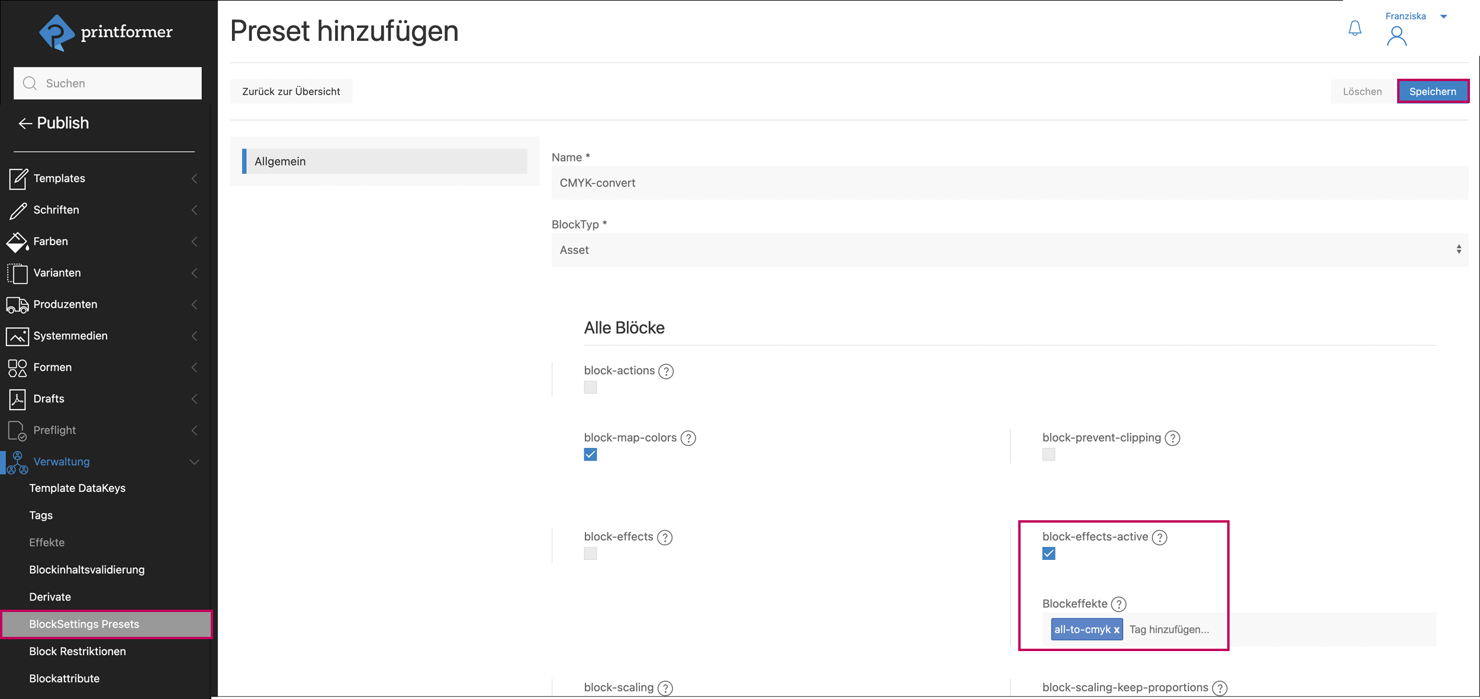This screenshot has height=699, width=1480.
Task: Collapse the Verwaltung section chevron
Action: tap(194, 462)
